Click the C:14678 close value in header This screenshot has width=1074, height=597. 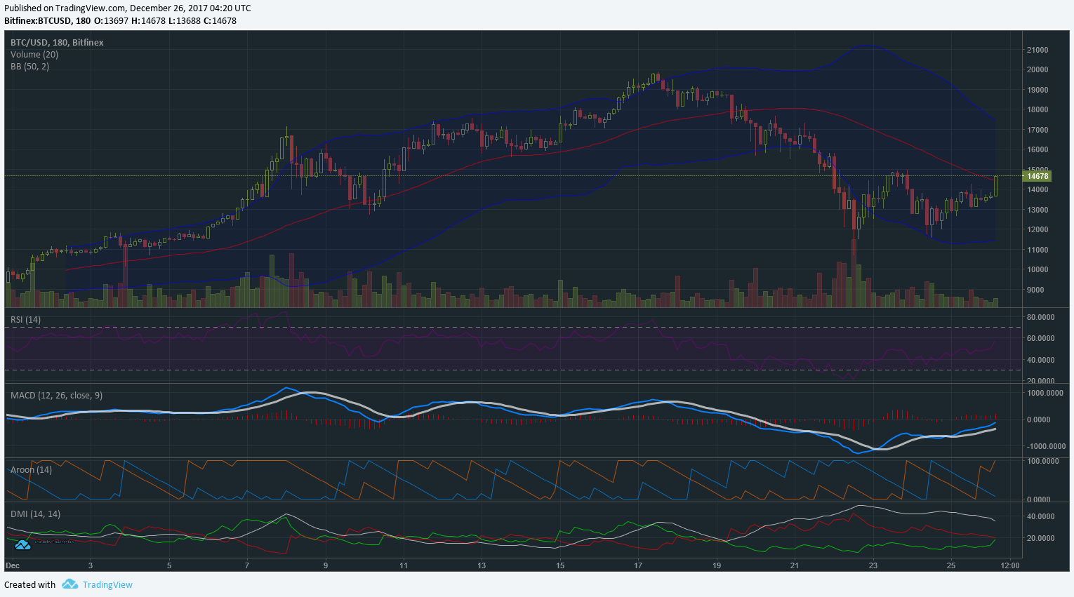(220, 21)
